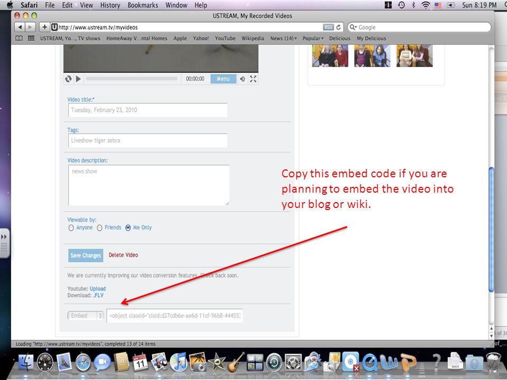Screen dimensions: 507x380
Task: Click the video progress bar
Action: 132,79
